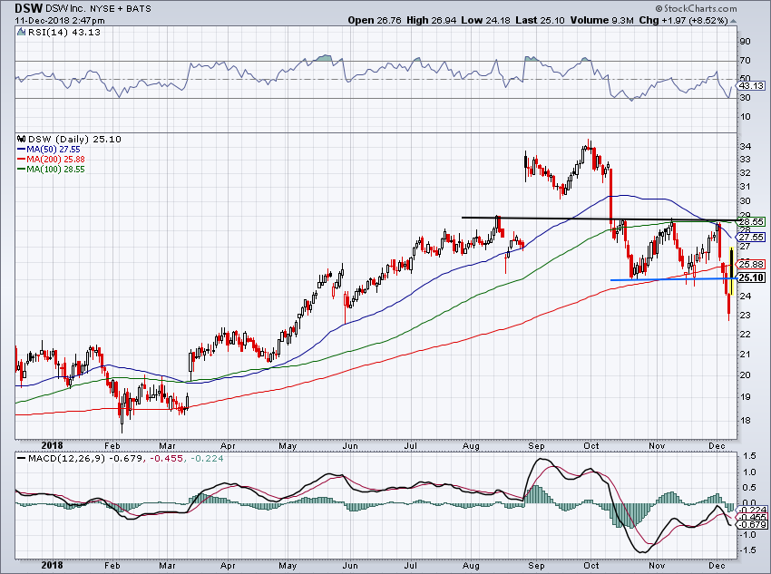771x574 pixels.
Task: Click the MA(100) 28.55 legend entry
Action: point(55,169)
